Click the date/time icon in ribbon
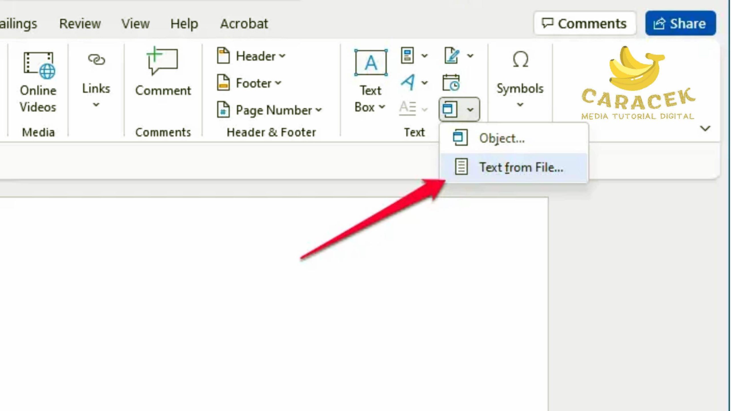This screenshot has height=411, width=731. click(x=451, y=82)
